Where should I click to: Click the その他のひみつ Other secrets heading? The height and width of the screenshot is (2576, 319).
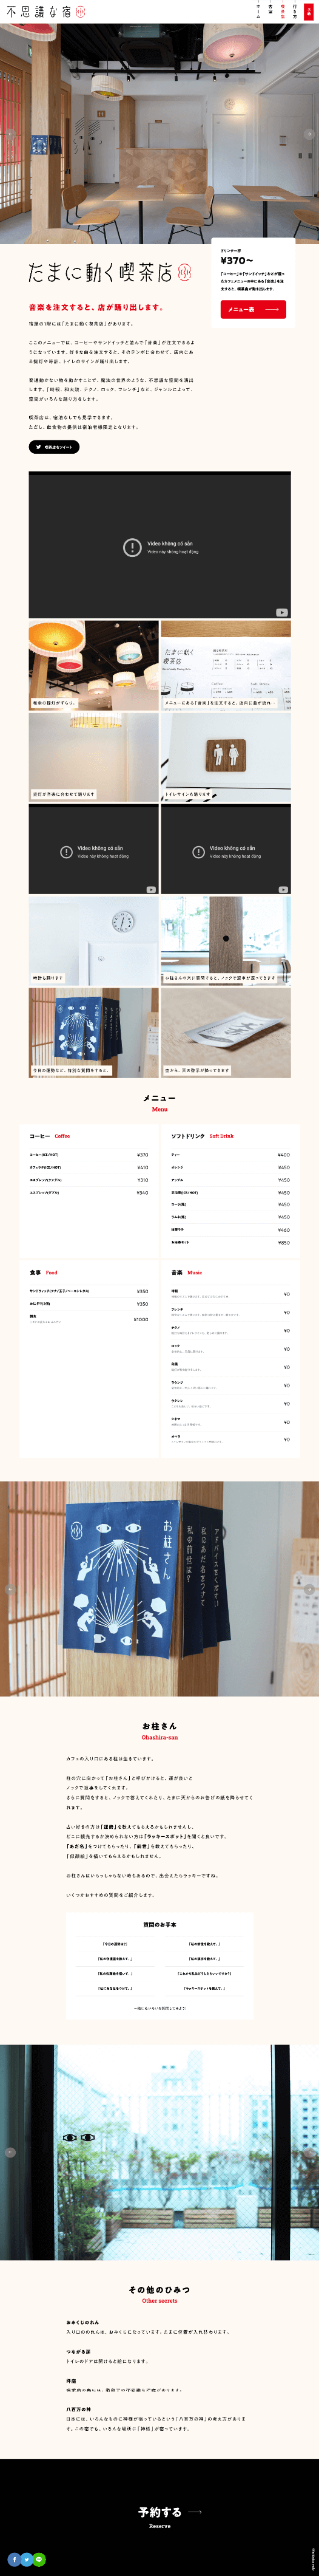click(x=160, y=2294)
